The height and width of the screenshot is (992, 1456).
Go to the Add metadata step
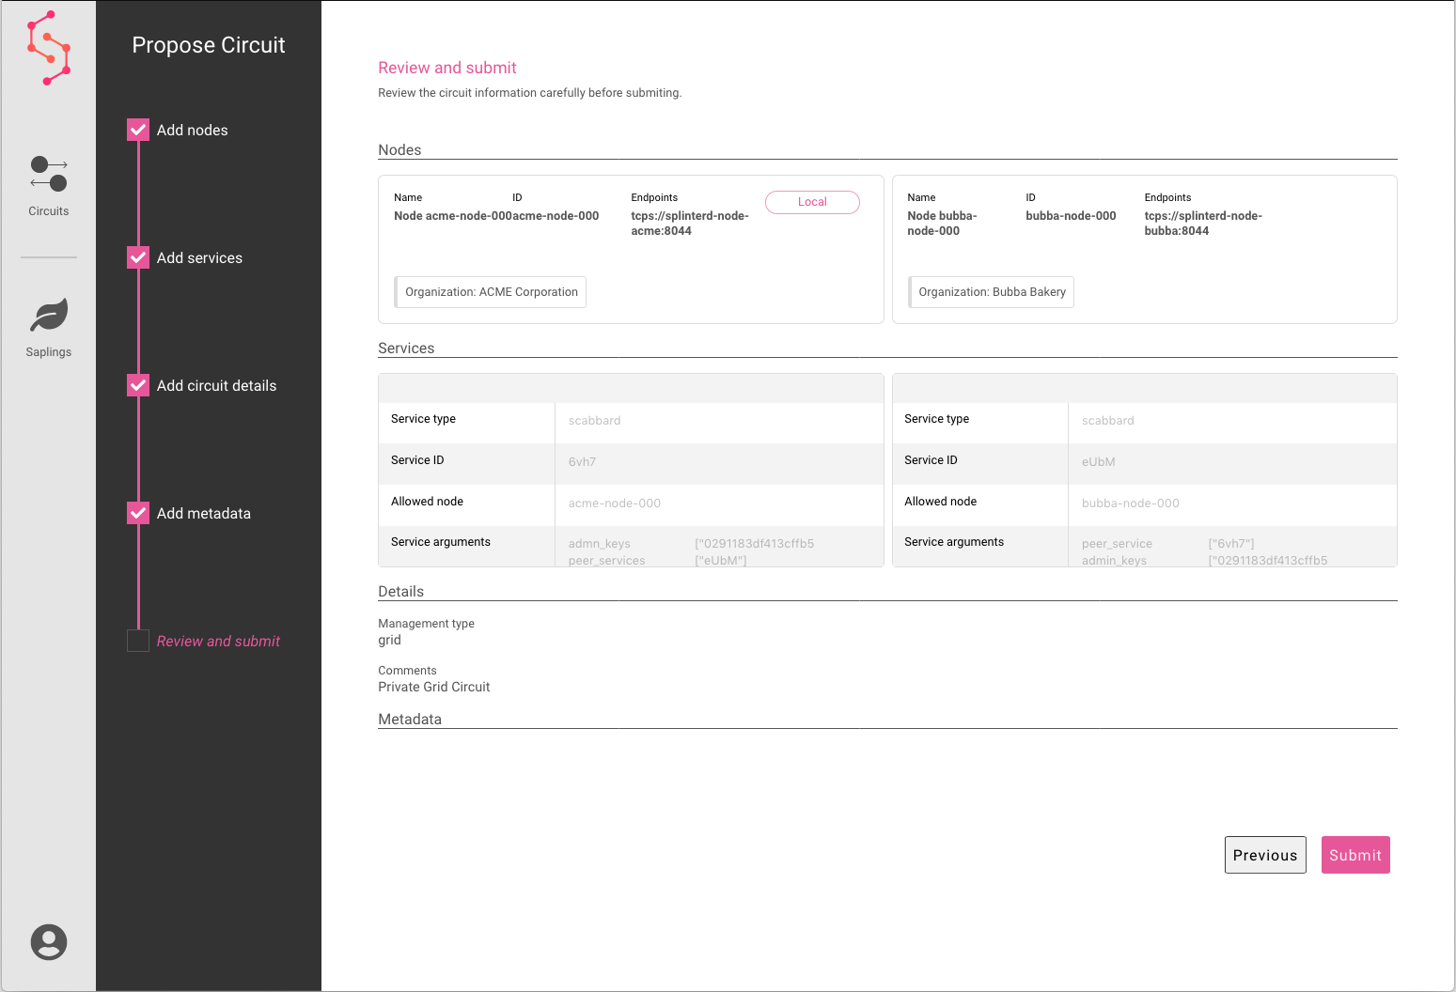point(203,514)
